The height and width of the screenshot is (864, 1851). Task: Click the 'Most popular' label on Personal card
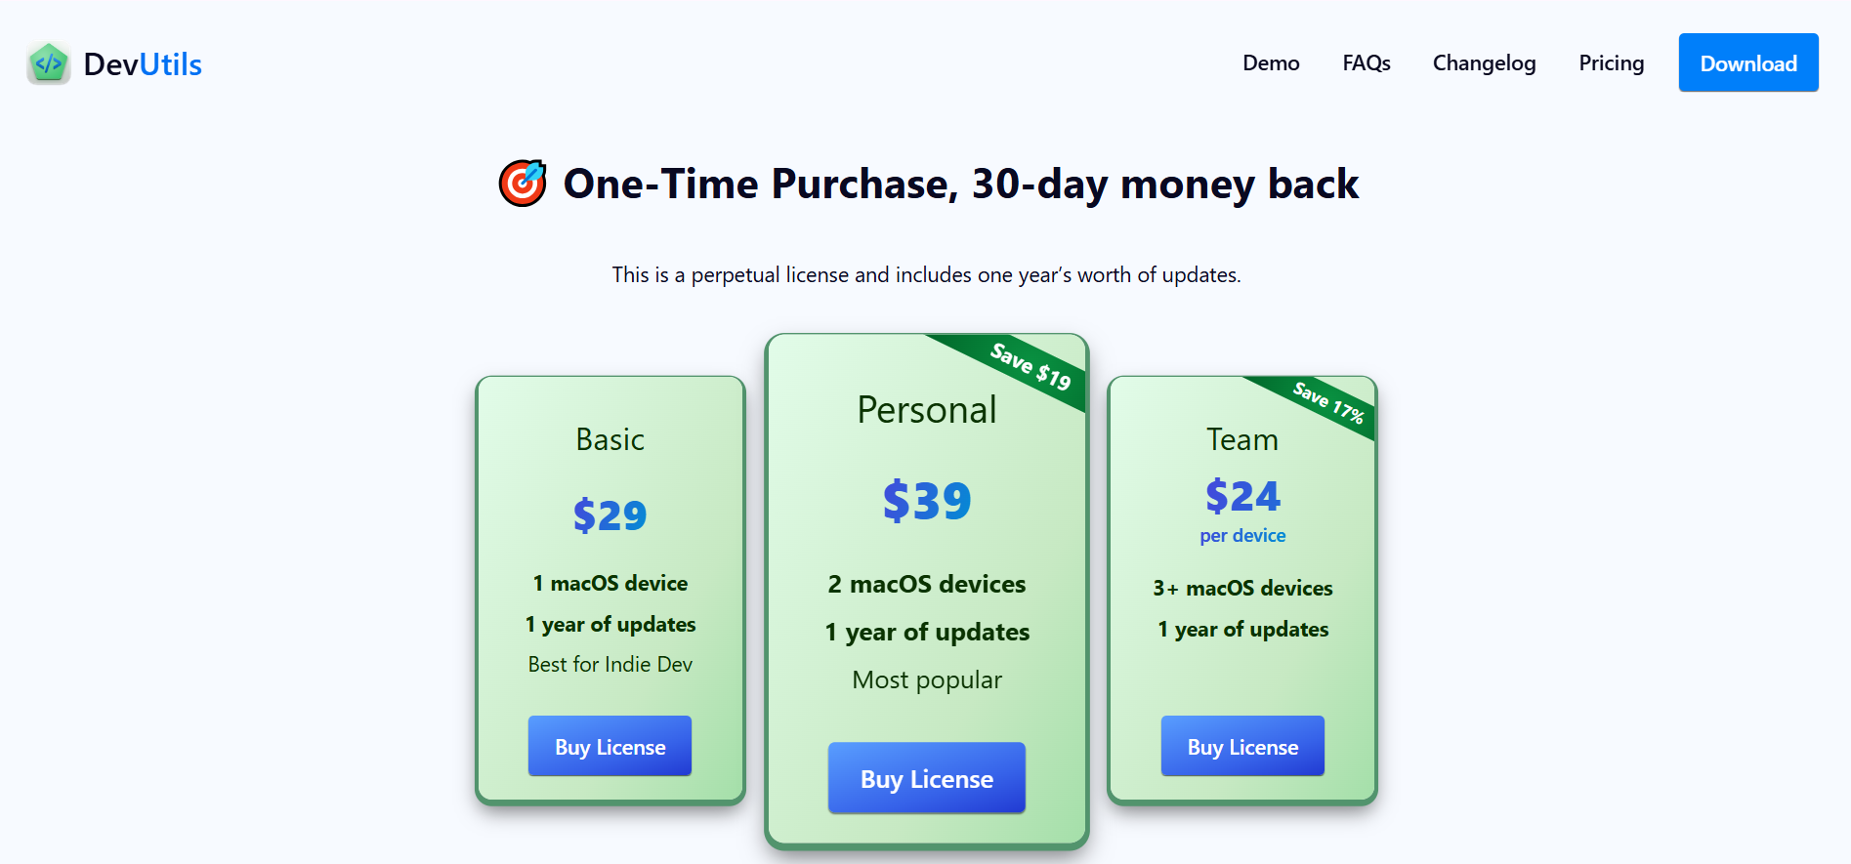926,679
